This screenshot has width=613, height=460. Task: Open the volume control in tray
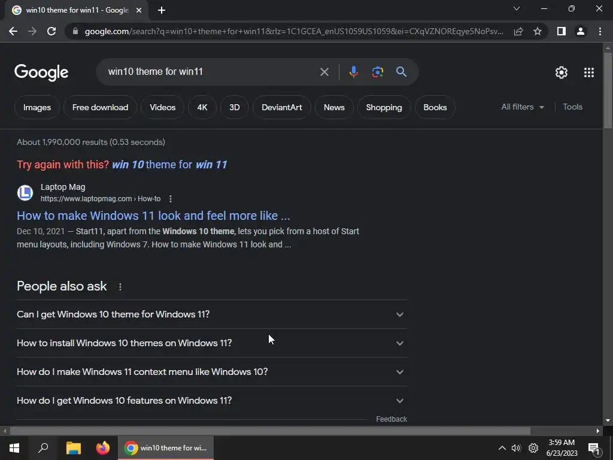pyautogui.click(x=516, y=448)
